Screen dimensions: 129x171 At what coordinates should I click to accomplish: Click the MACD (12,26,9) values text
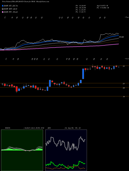click(x=34, y=128)
